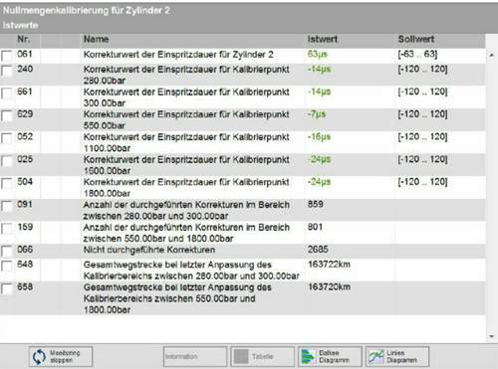This screenshot has width=498, height=369.
Task: Click the Linien Diagramm line chart icon
Action: coord(375,357)
